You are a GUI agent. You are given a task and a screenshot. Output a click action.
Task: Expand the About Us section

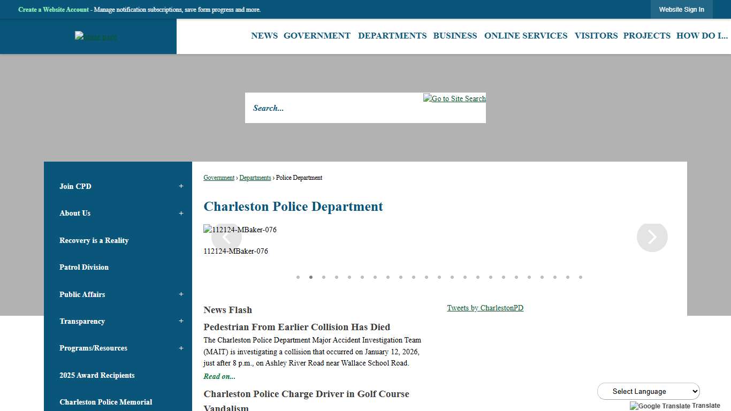point(181,213)
